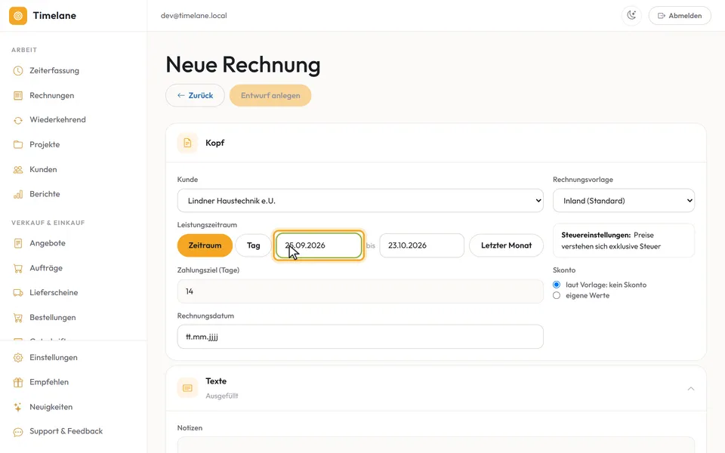Screen dimensions: 725x453
Task: Select 'eigene Werte' Skonto radio
Action: 557,295
